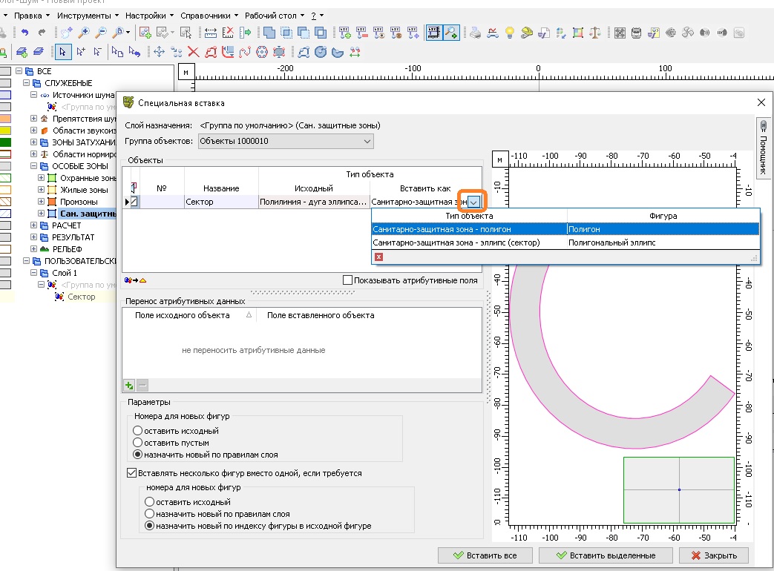The width and height of the screenshot is (774, 571).
Task: Expand the 'Жилые зоны' tree node
Action: [x=42, y=190]
